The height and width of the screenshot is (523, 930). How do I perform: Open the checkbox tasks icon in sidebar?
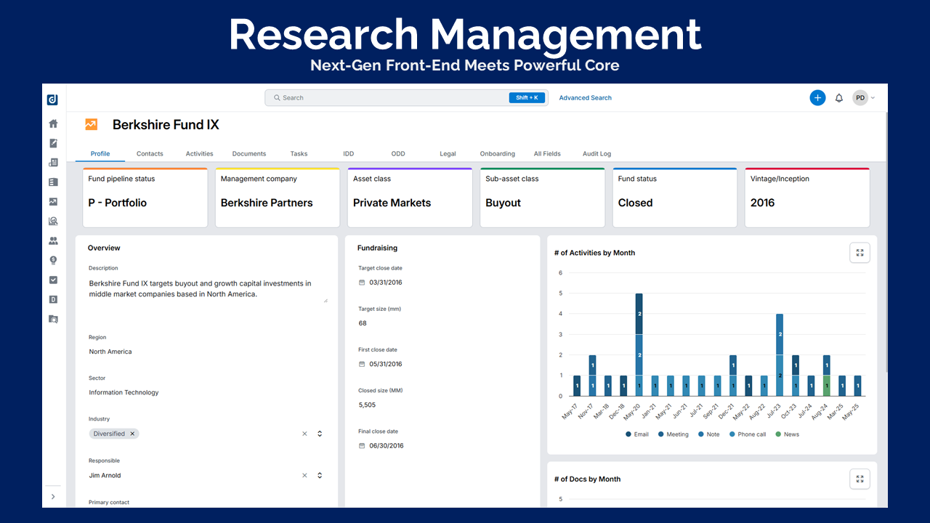53,280
